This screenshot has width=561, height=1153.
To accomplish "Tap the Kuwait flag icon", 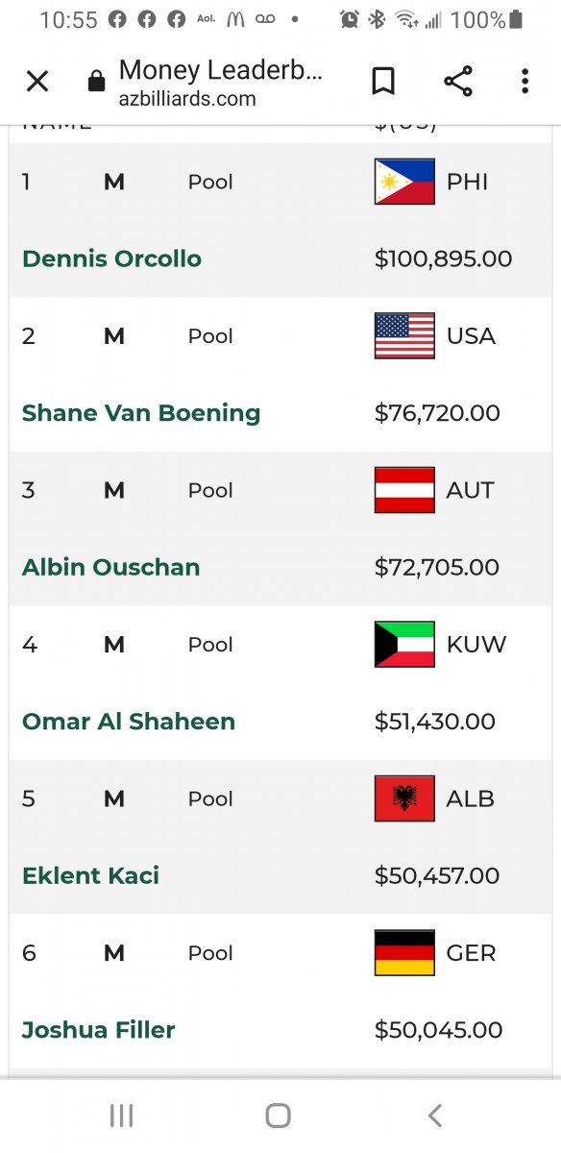I will click(404, 645).
